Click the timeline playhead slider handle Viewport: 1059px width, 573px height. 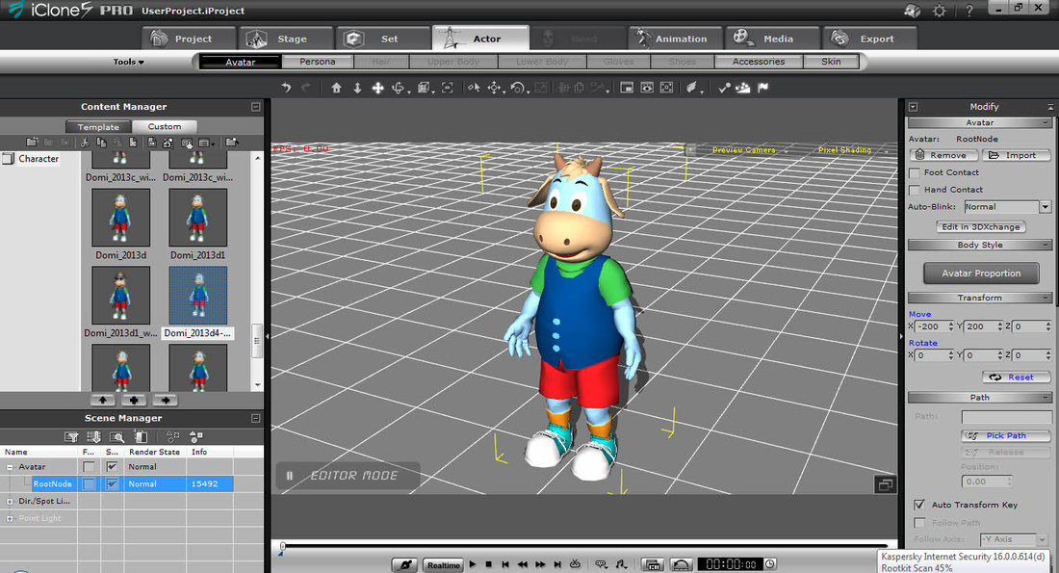coord(282,547)
